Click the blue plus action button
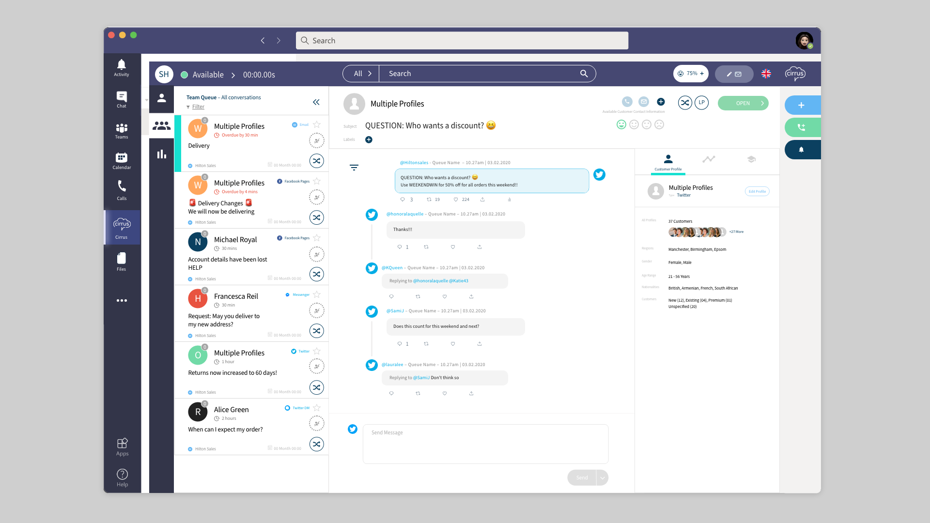930x523 pixels. tap(802, 105)
